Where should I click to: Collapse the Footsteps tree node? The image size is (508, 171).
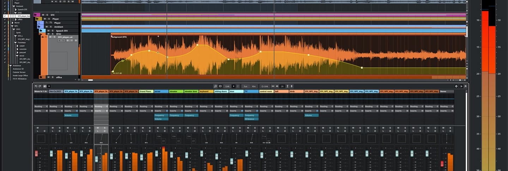tap(16, 42)
